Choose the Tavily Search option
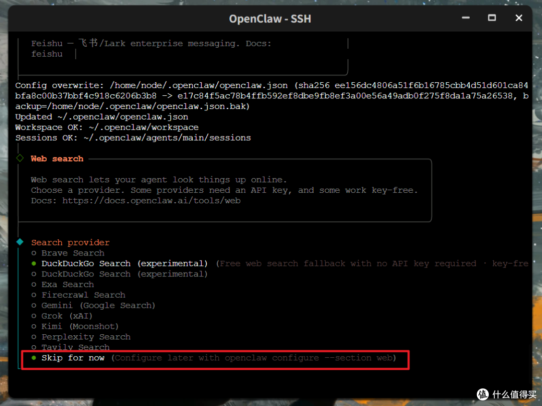Image resolution: width=542 pixels, height=406 pixels. (71, 347)
